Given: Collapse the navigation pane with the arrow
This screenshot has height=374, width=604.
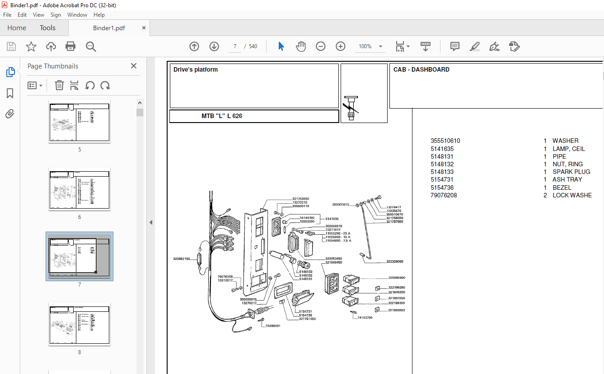Looking at the screenshot, I should point(151,222).
